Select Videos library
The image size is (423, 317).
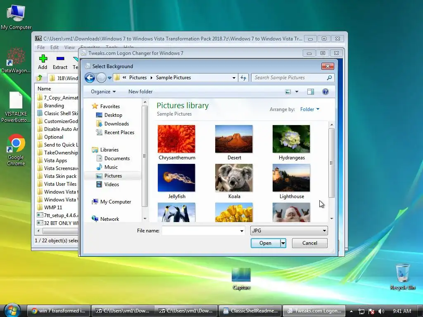coord(108,185)
